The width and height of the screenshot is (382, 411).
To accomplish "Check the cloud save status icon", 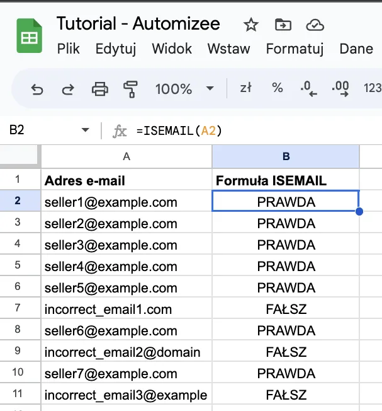I will coord(315,25).
